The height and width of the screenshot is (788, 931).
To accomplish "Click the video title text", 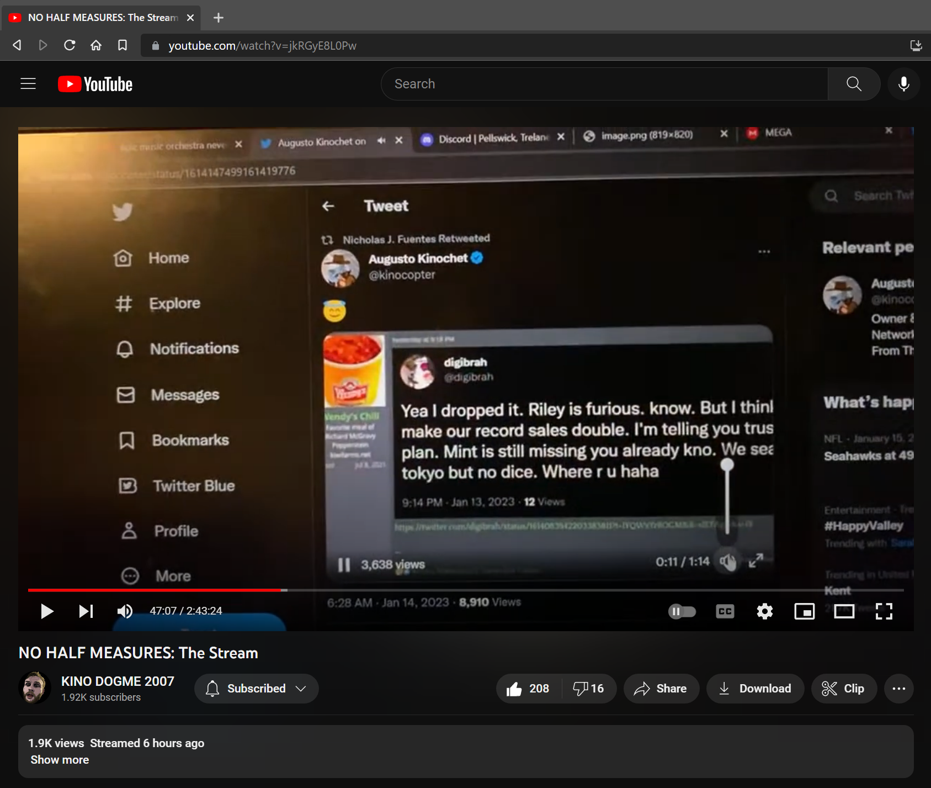I will coord(139,653).
